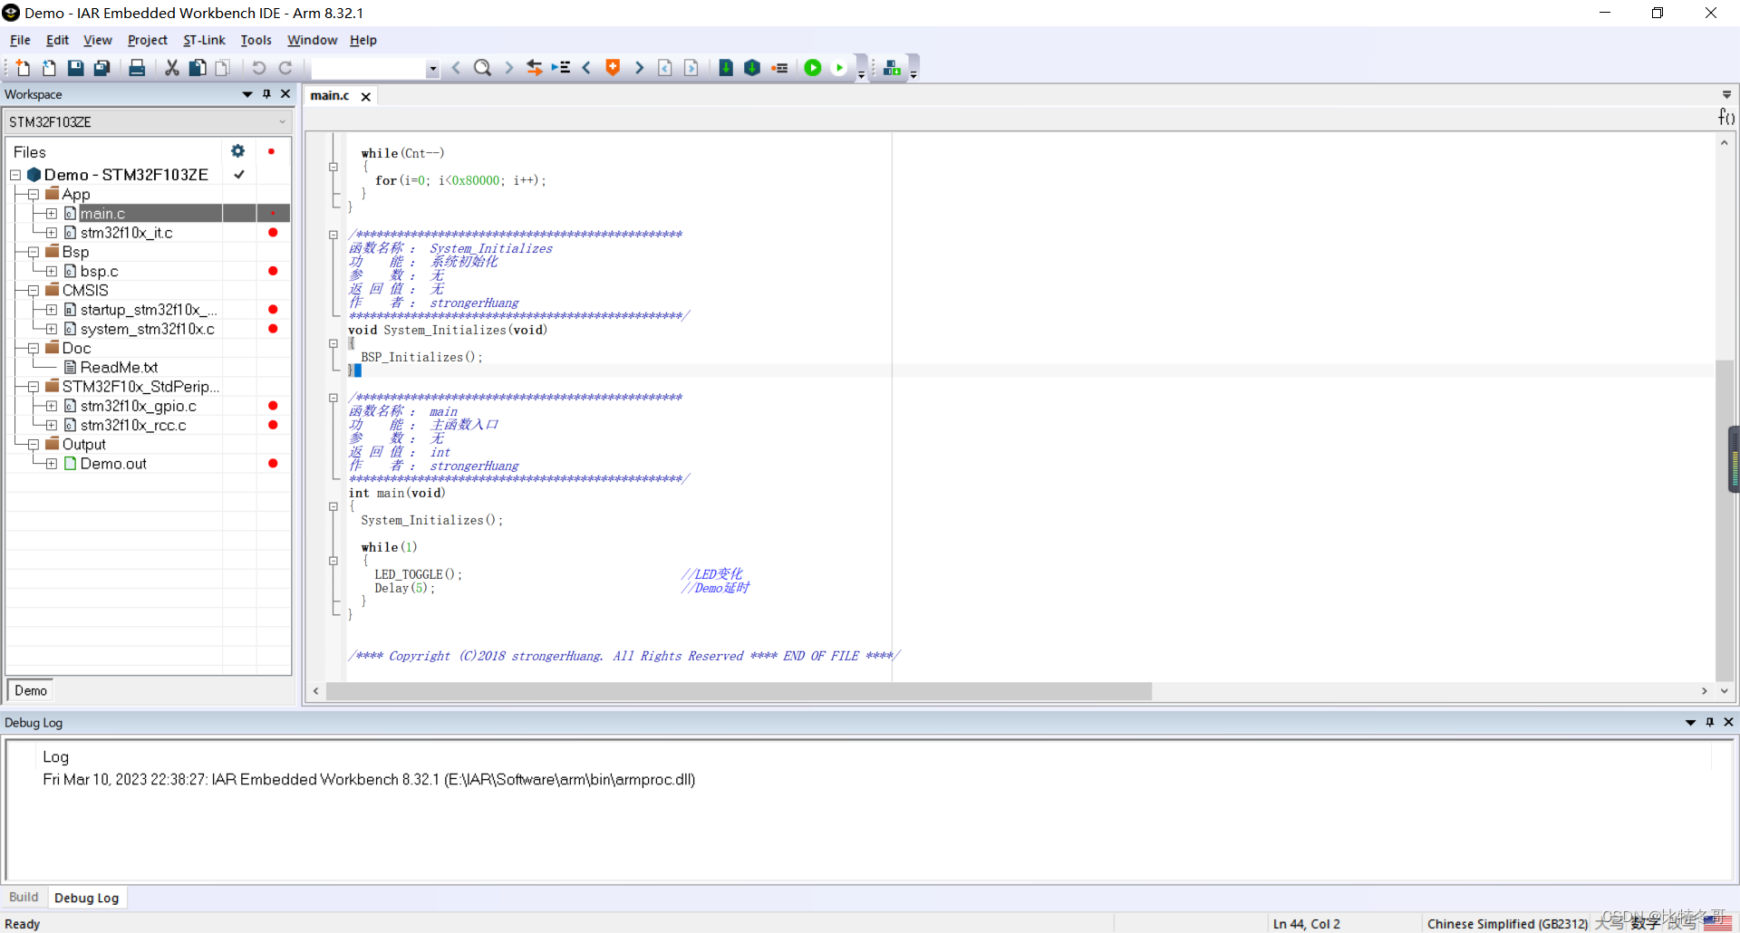Click the Find Previous arrow icon
The width and height of the screenshot is (1740, 933).
457,68
